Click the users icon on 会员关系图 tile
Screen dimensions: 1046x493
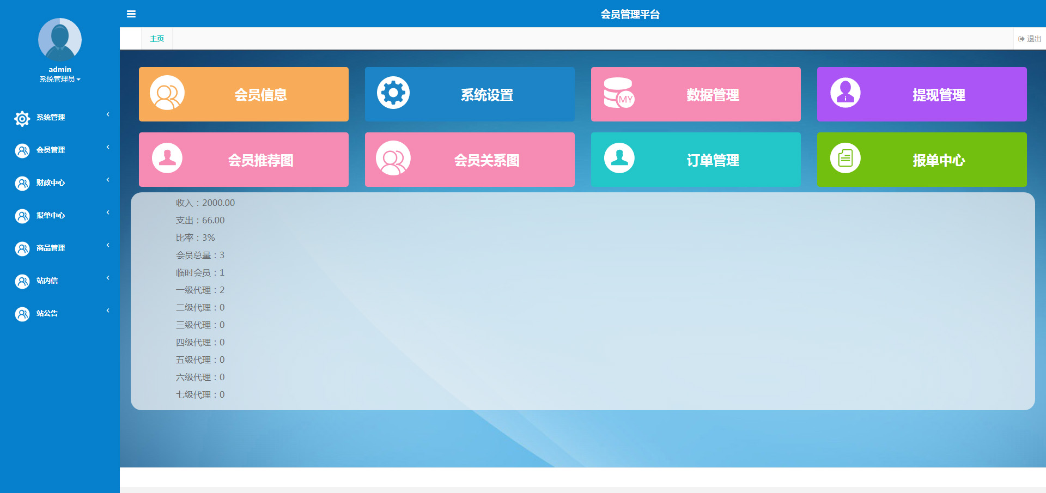coord(393,159)
